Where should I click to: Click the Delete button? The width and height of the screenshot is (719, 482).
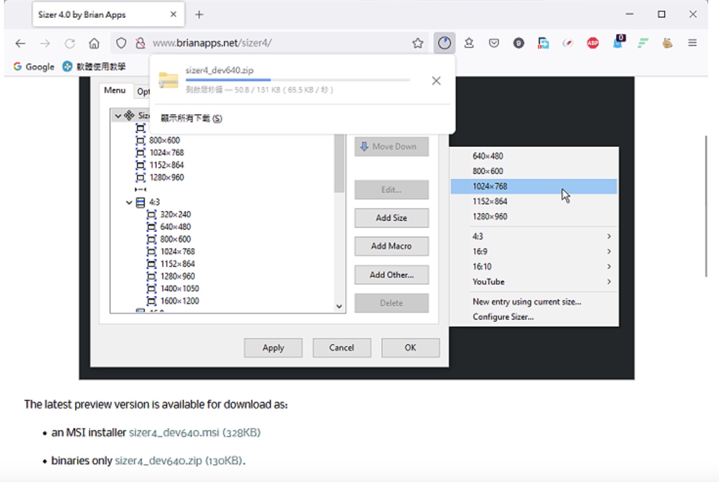coord(391,303)
